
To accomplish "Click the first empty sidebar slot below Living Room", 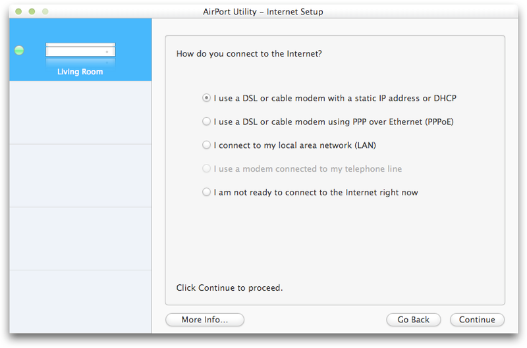I will pyautogui.click(x=80, y=112).
